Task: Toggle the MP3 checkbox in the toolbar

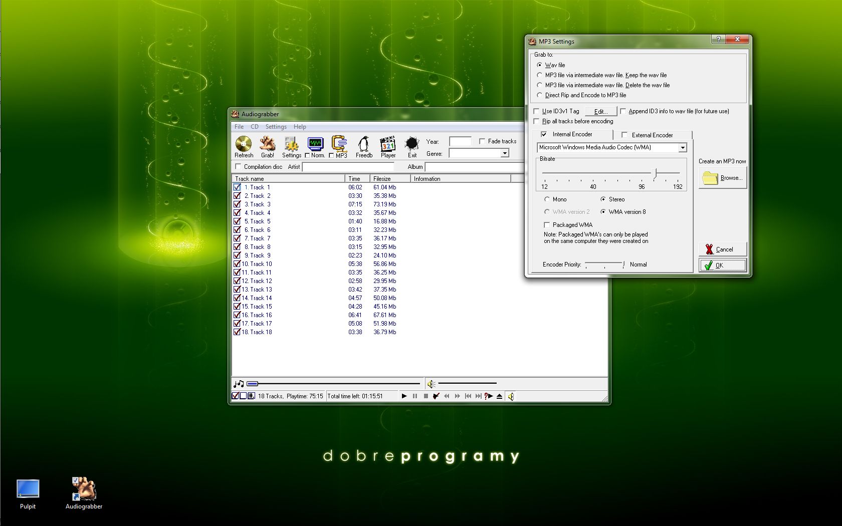Action: tap(331, 155)
